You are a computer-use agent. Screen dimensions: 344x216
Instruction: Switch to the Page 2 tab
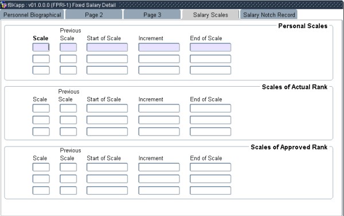coord(93,15)
